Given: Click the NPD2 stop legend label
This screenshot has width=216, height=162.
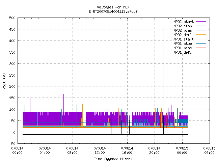Looking at the screenshot, I should (x=183, y=26).
